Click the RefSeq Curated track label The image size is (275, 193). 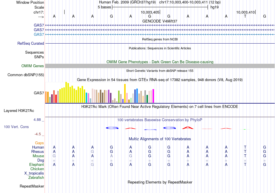tap(31, 43)
